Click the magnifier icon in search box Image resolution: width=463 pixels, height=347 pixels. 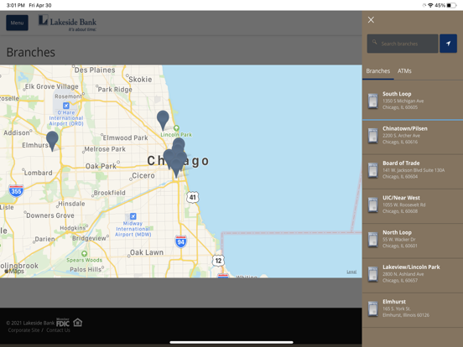click(x=374, y=42)
